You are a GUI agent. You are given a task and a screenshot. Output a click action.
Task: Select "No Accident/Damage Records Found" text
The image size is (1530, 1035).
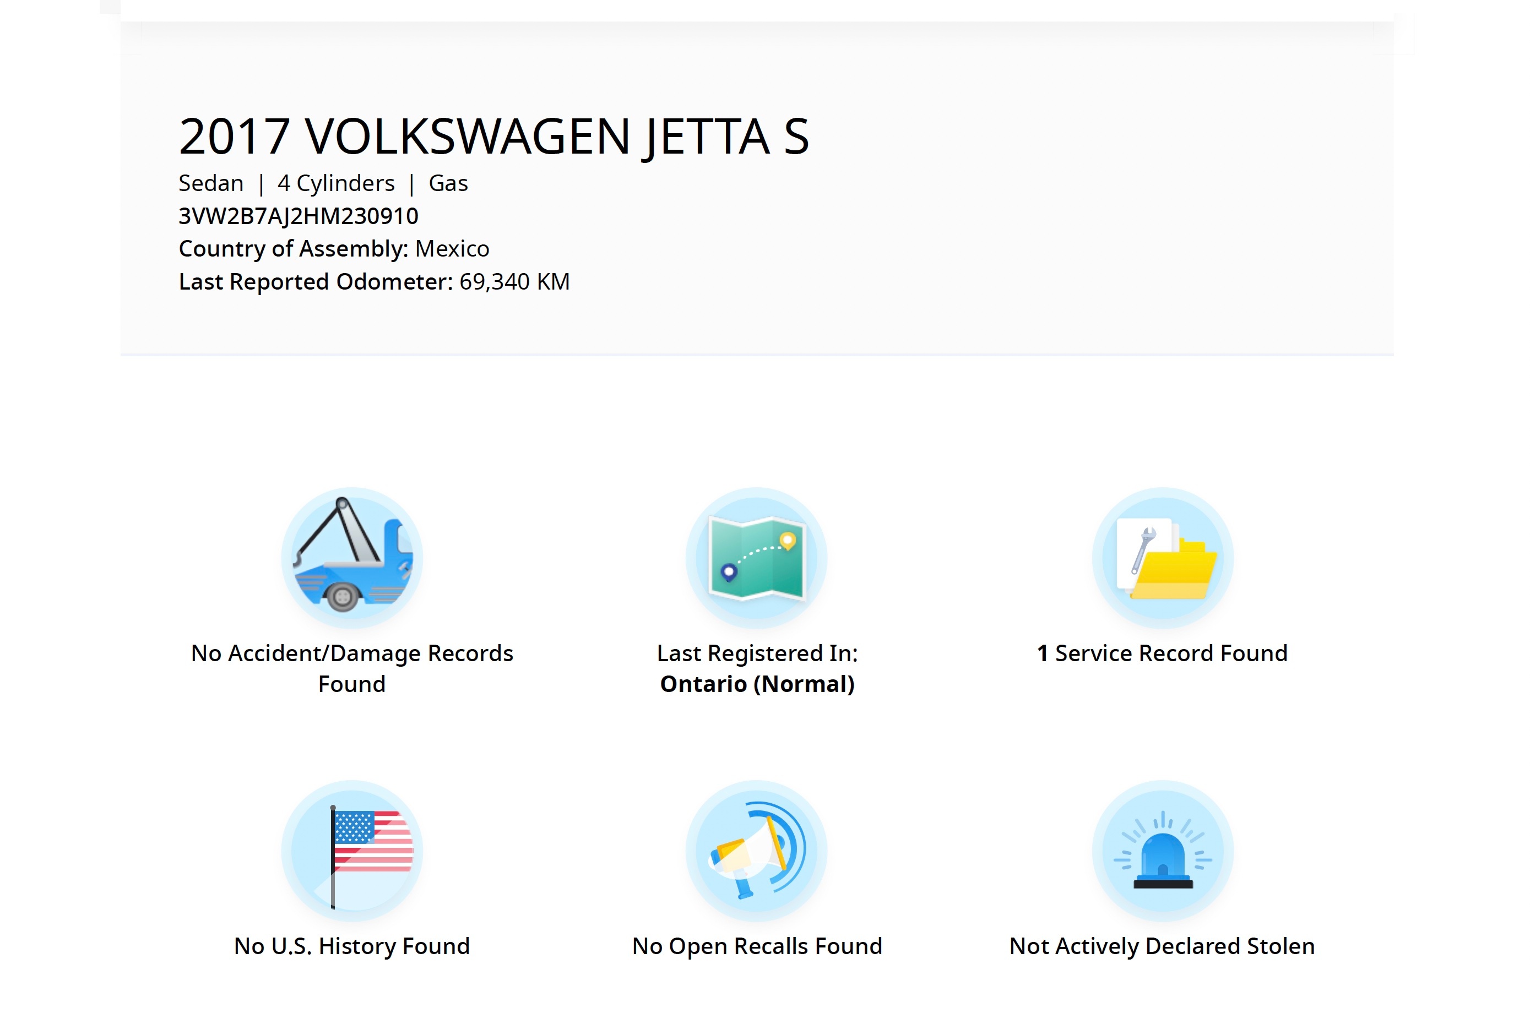coord(351,668)
